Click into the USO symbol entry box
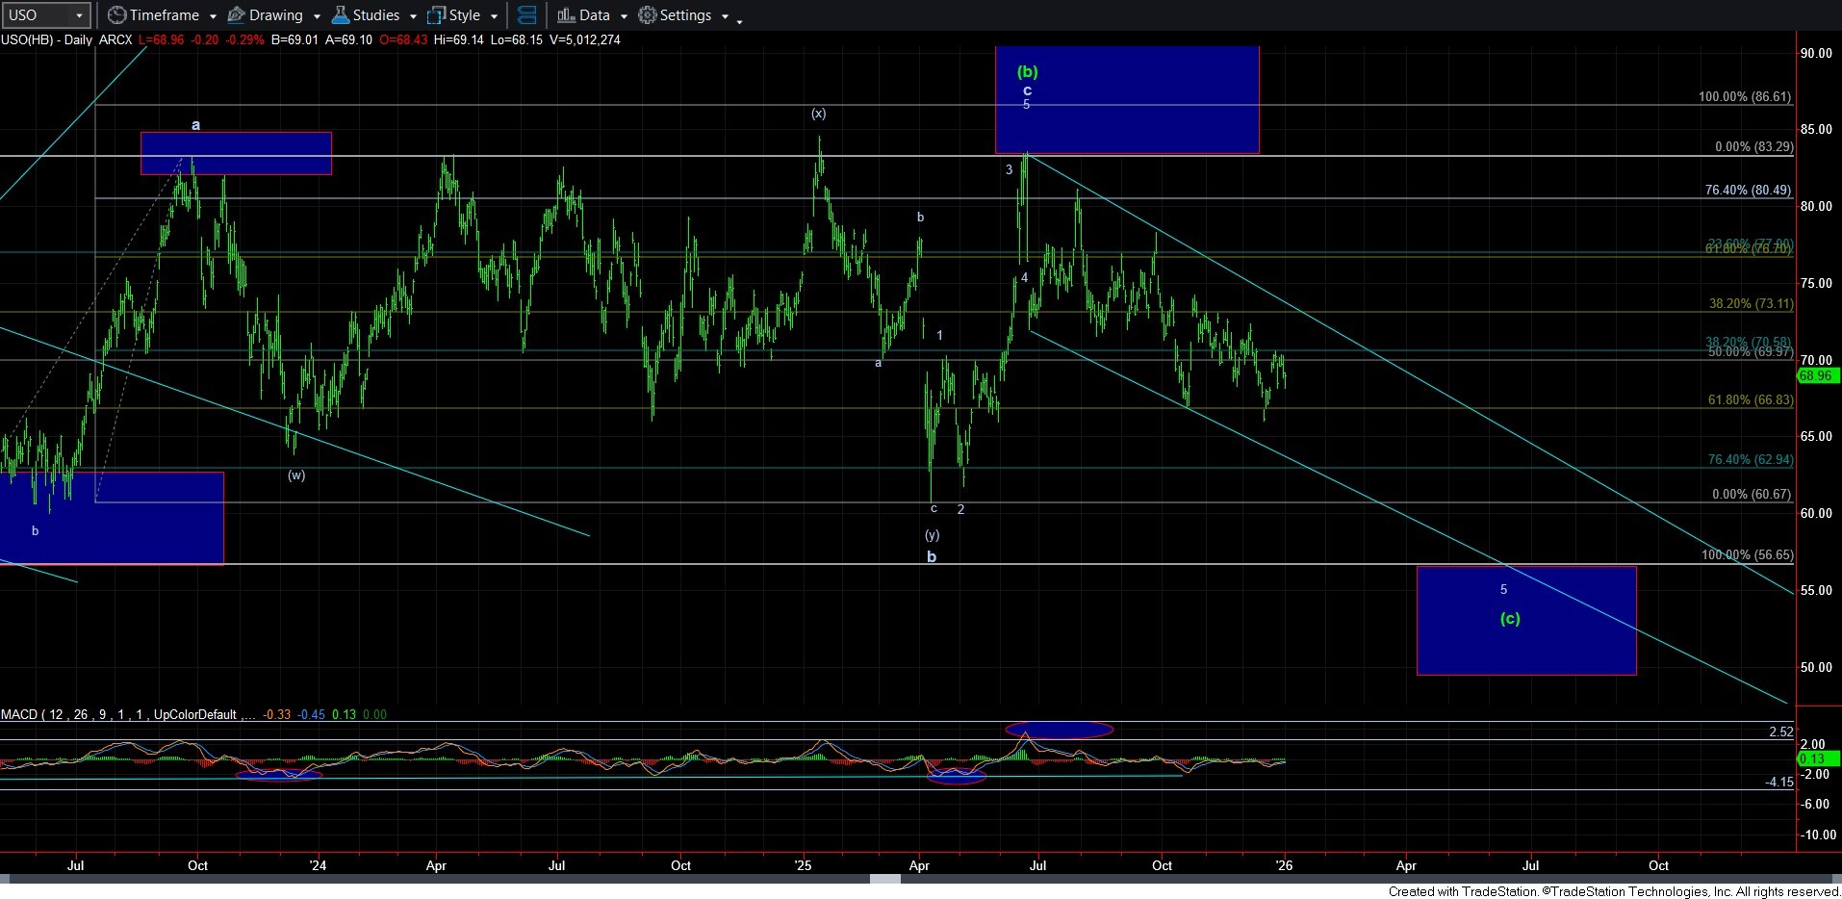 point(37,15)
